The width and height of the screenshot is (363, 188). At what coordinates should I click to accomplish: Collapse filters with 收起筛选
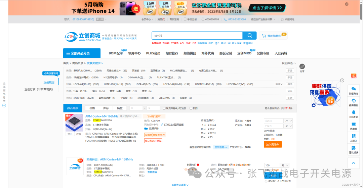pyautogui.click(x=288, y=63)
